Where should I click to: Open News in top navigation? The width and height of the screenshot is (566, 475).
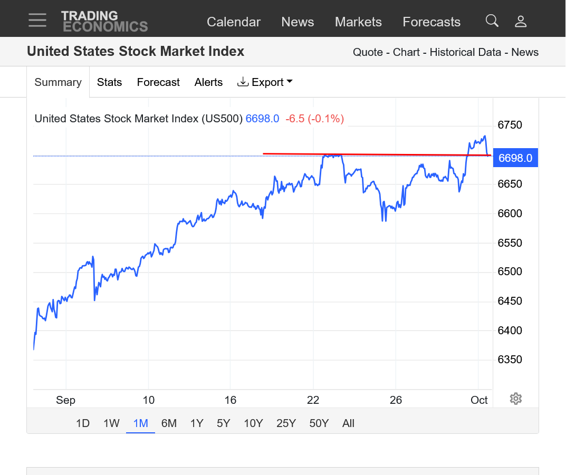pyautogui.click(x=298, y=22)
